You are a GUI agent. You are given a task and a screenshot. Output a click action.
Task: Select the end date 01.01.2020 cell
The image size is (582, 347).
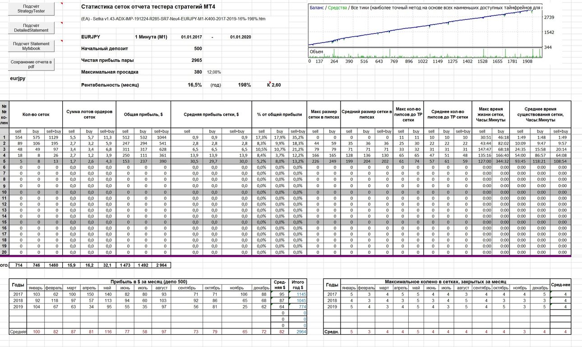coord(240,37)
